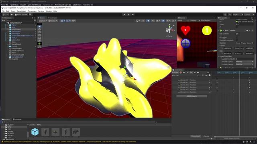
Task: Select the Rotate tool in Scene tools
Action: pos(39,32)
